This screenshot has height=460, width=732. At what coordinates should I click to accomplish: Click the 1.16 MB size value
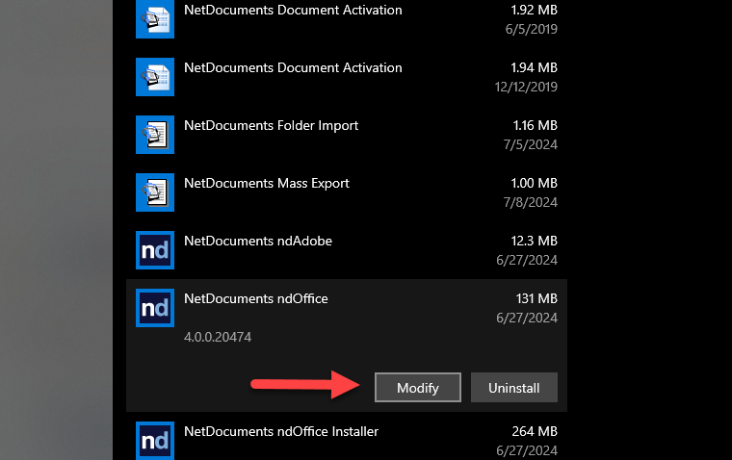[535, 125]
